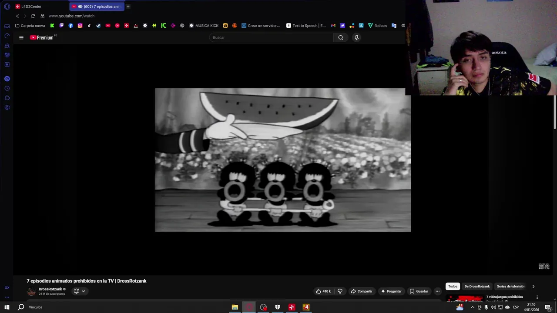Start voice search with microphone icon
The image size is (557, 313).
pyautogui.click(x=356, y=37)
